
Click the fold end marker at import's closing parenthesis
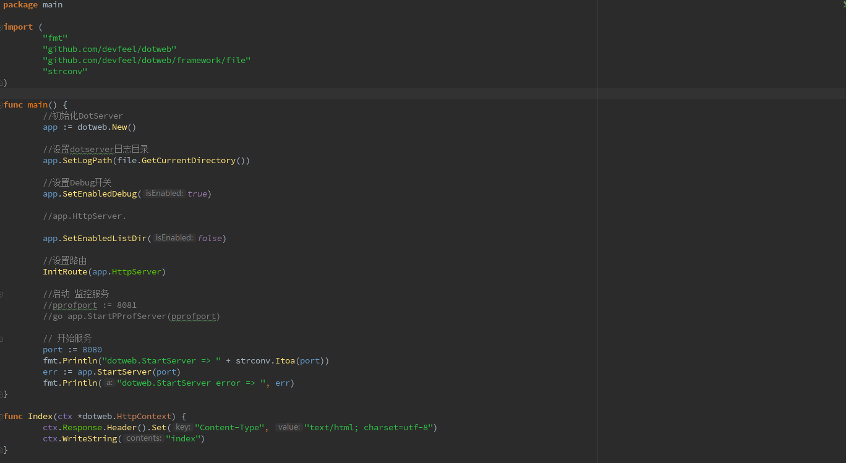pos(1,82)
